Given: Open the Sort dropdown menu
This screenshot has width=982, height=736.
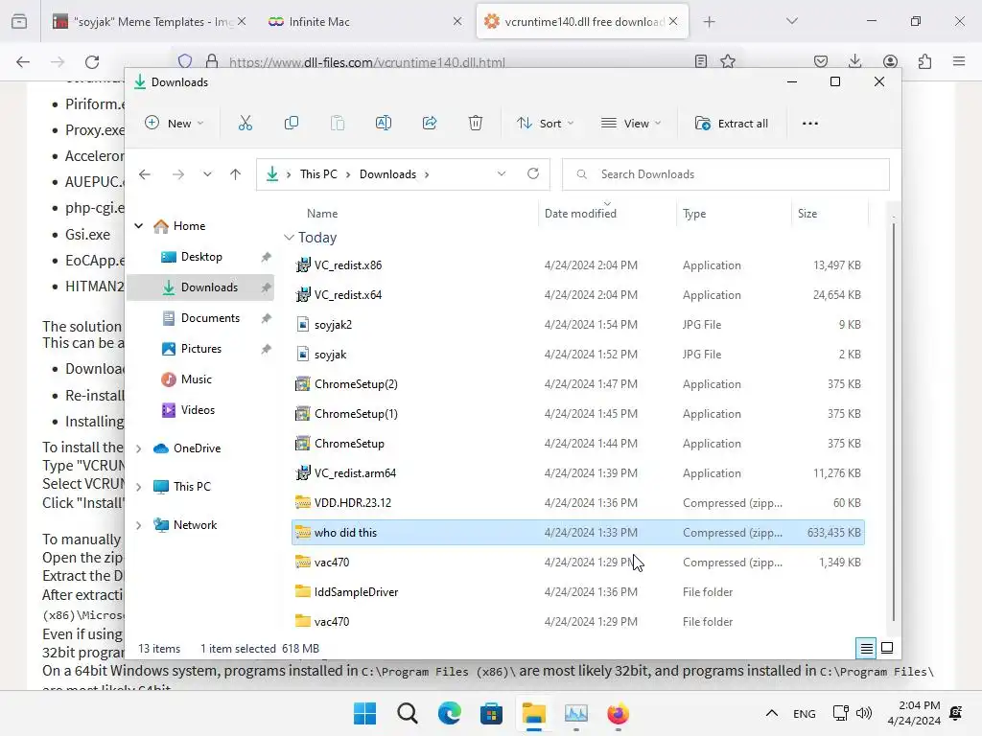Looking at the screenshot, I should (545, 124).
